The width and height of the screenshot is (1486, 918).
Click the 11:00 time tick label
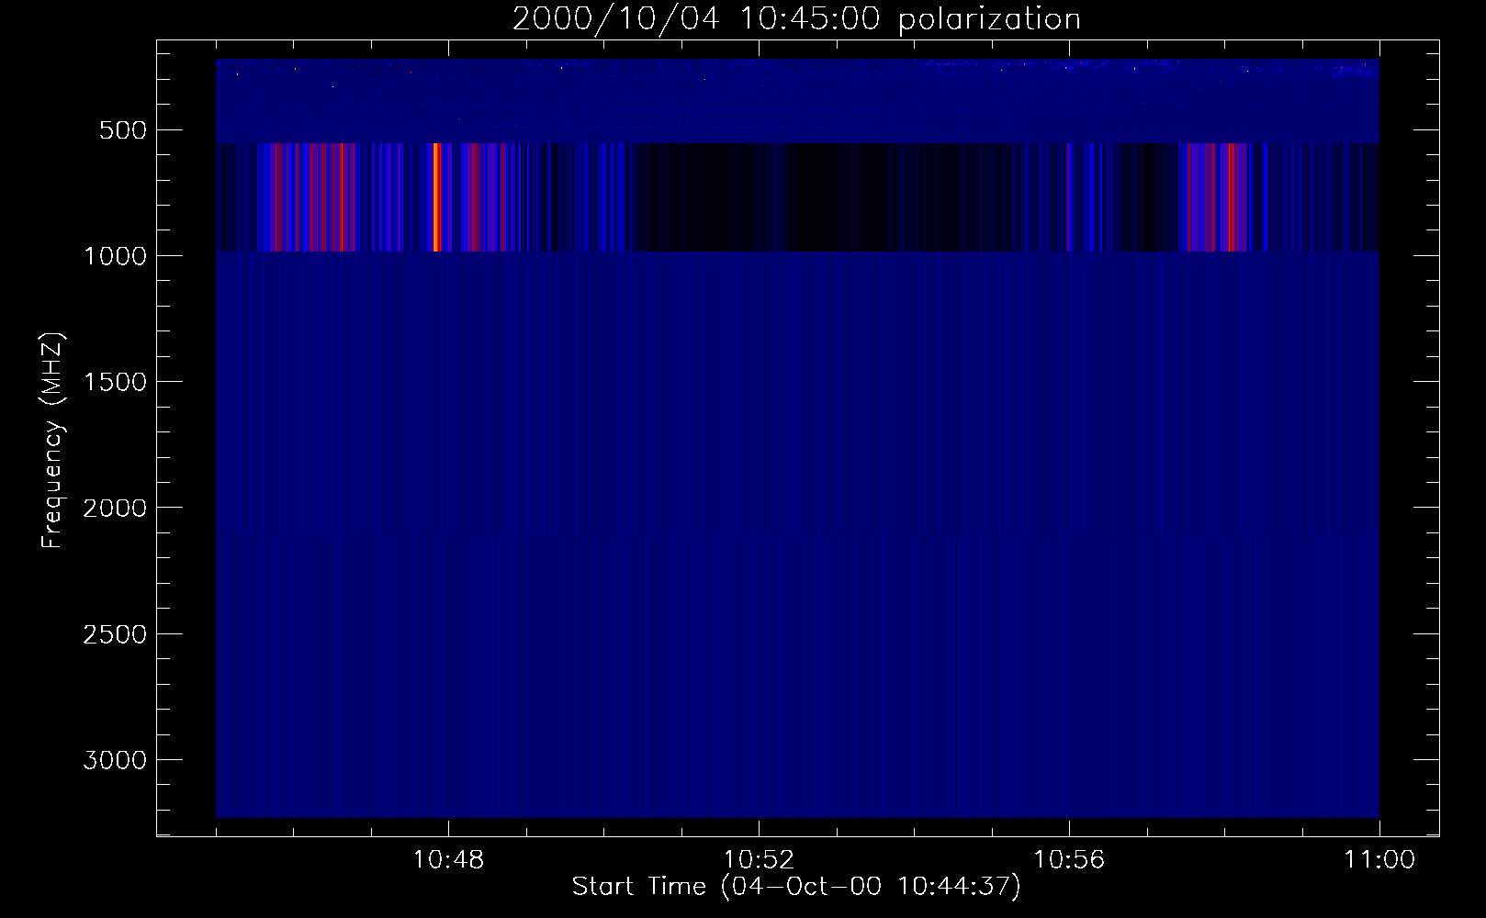click(x=1379, y=861)
